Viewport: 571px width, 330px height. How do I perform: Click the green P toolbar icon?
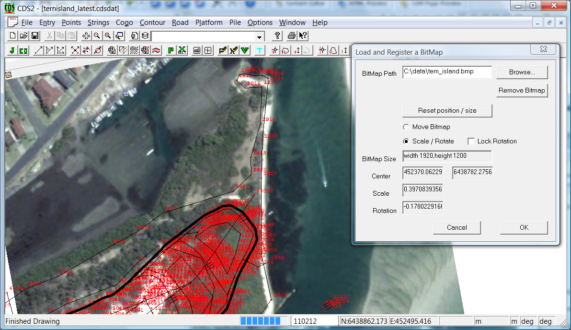click(171, 50)
